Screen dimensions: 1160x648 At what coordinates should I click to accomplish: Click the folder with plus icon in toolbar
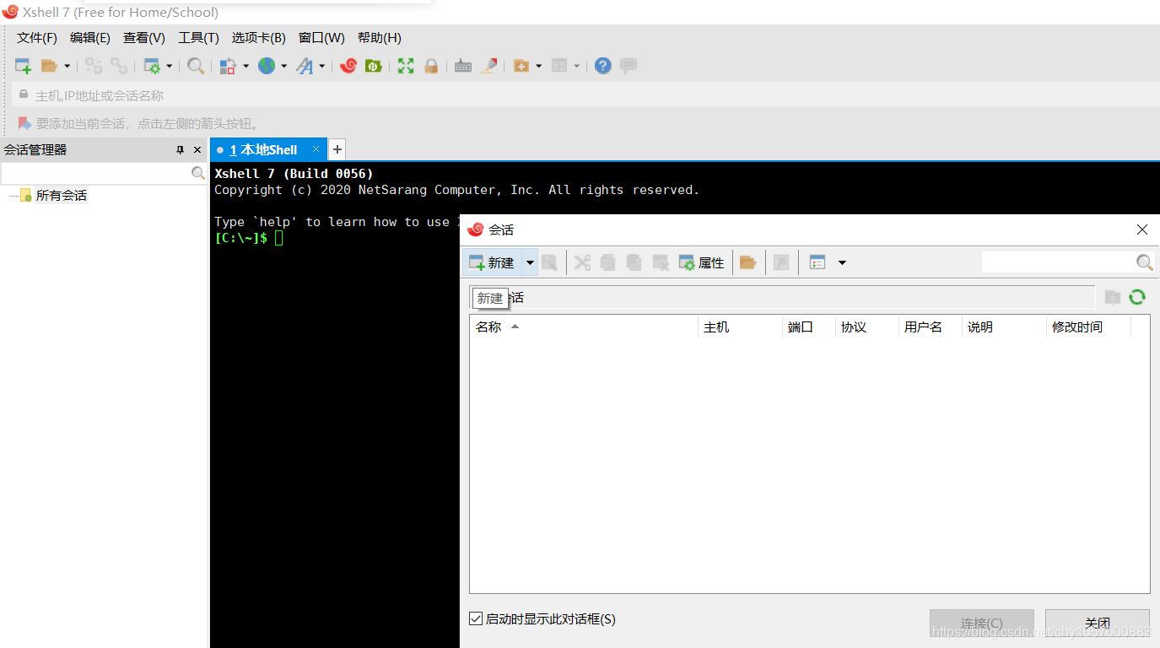[x=521, y=66]
